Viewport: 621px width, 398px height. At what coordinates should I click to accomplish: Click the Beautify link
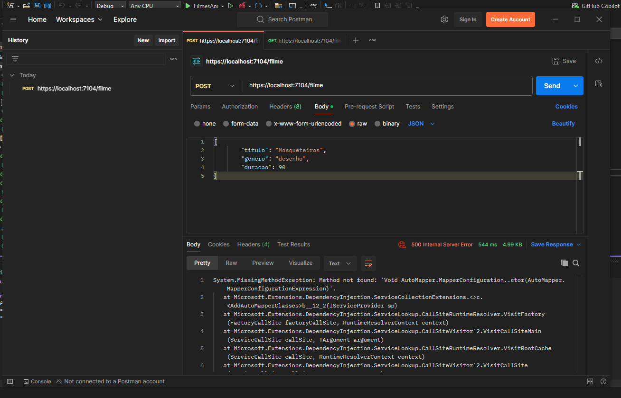(563, 124)
